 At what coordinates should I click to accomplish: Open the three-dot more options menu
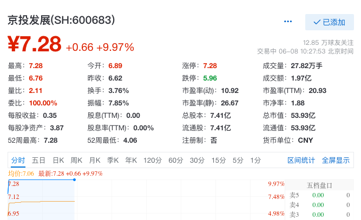click(x=288, y=22)
